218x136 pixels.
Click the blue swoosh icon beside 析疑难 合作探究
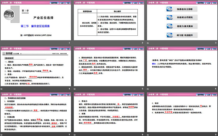[169, 17]
